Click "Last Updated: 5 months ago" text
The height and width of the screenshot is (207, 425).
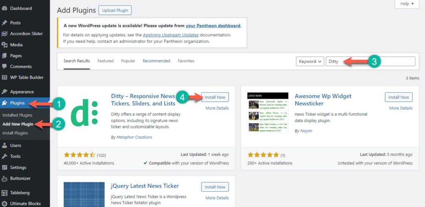point(386,154)
